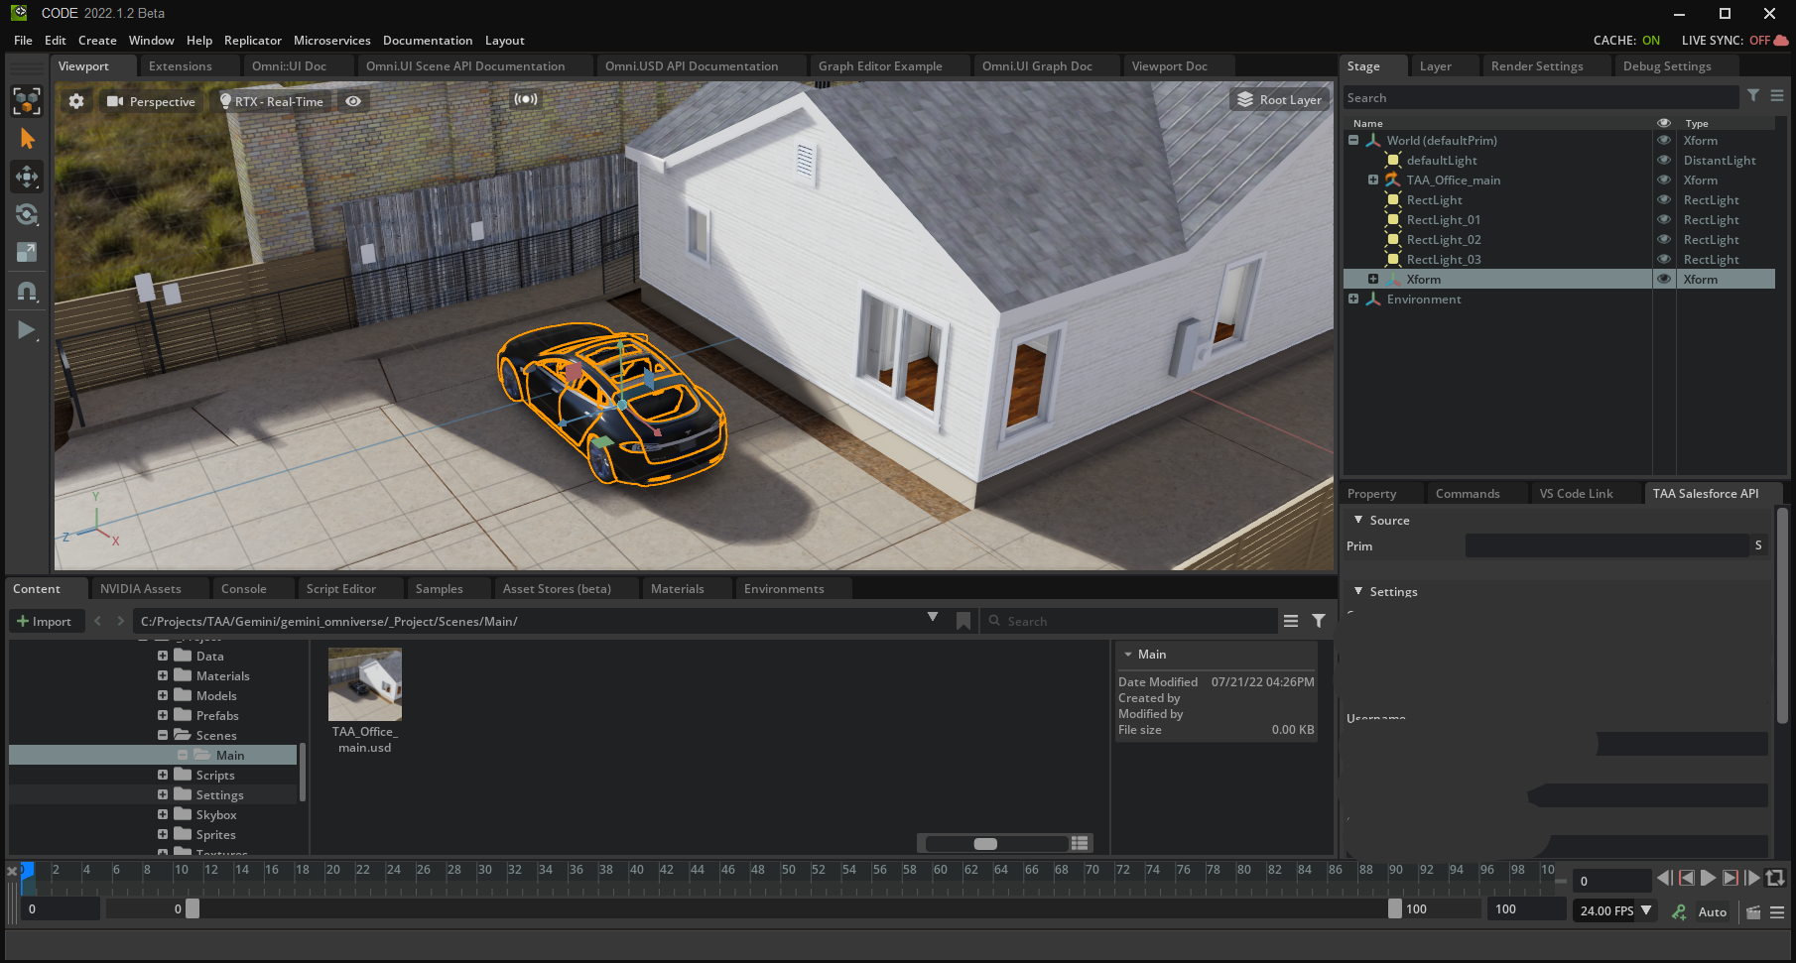Screen dimensions: 1796x963
Task: Hide the defaultLight prim visibility
Action: pos(1664,161)
